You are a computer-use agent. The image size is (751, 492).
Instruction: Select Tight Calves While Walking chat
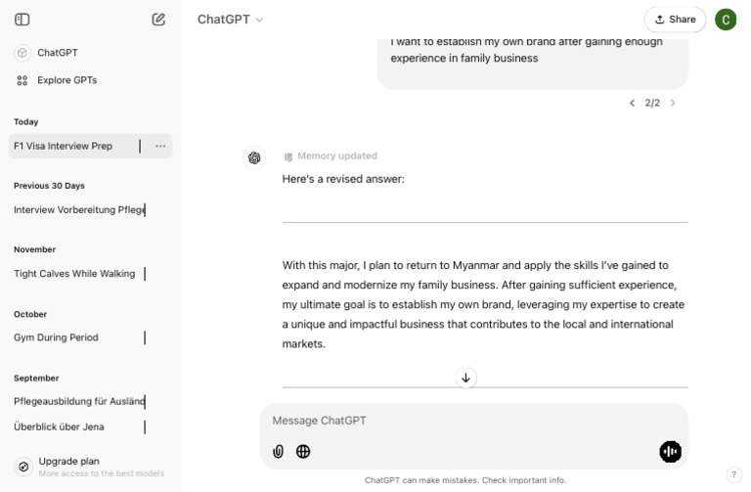[x=74, y=274]
